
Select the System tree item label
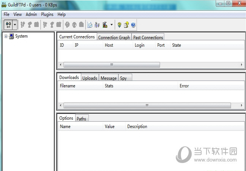pyautogui.click(x=21, y=36)
